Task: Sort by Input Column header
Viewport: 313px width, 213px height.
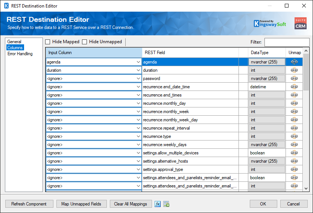Action: pyautogui.click(x=94, y=53)
